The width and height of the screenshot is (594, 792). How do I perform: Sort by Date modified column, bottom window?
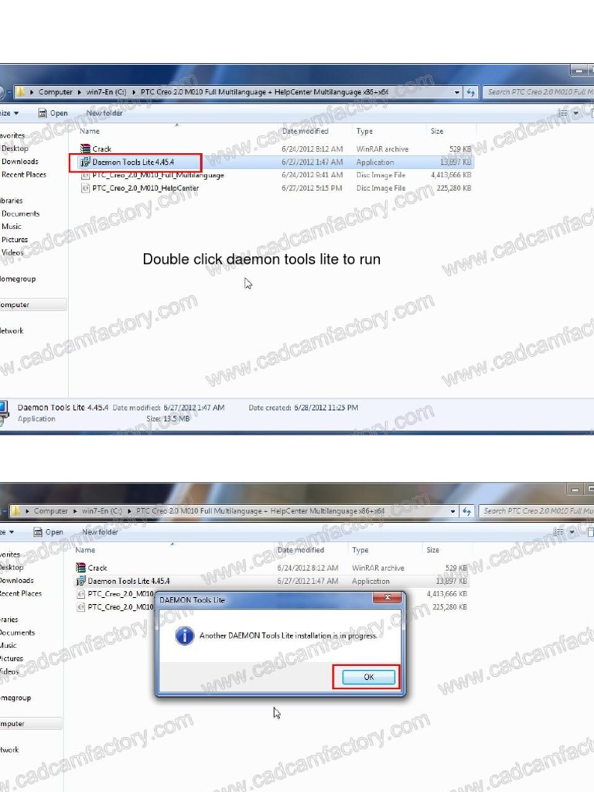301,550
